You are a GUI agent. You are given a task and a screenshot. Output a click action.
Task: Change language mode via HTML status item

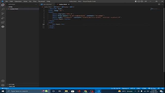point(144,88)
